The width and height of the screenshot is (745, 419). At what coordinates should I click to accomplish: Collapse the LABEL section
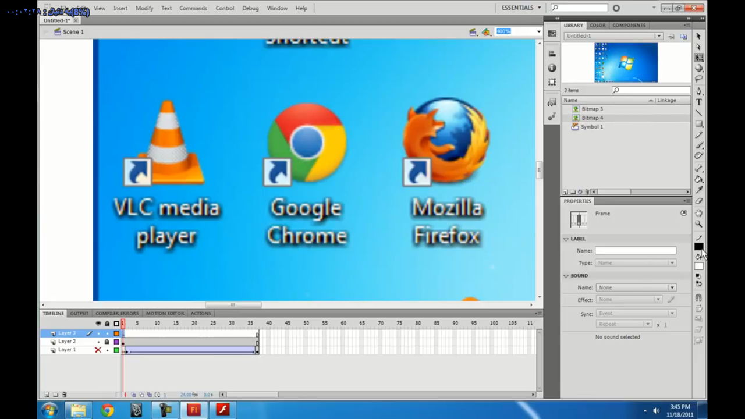click(x=566, y=239)
